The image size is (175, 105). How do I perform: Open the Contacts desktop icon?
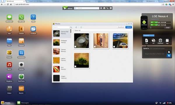coord(21,29)
